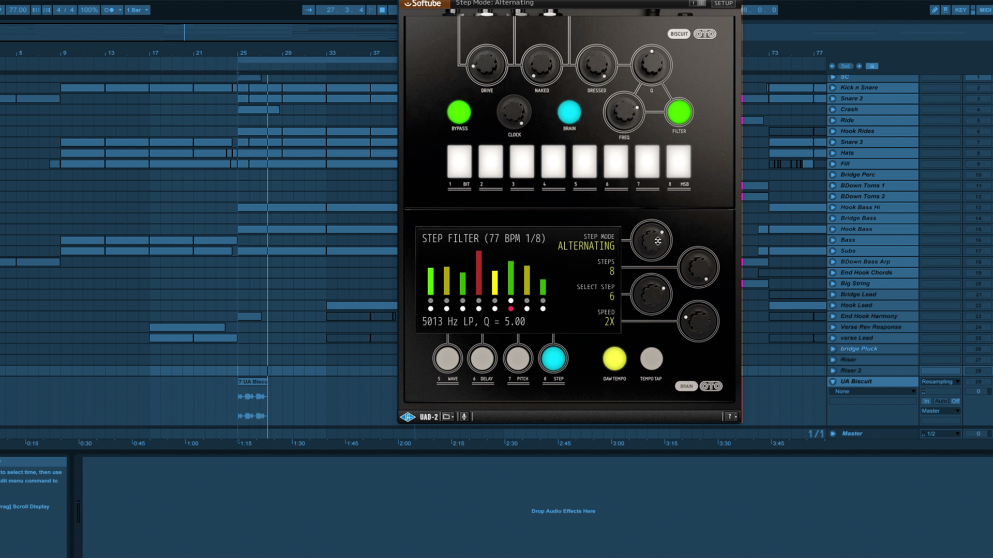This screenshot has height=558, width=993.
Task: Launch the Bridge Perc track
Action: 833,175
